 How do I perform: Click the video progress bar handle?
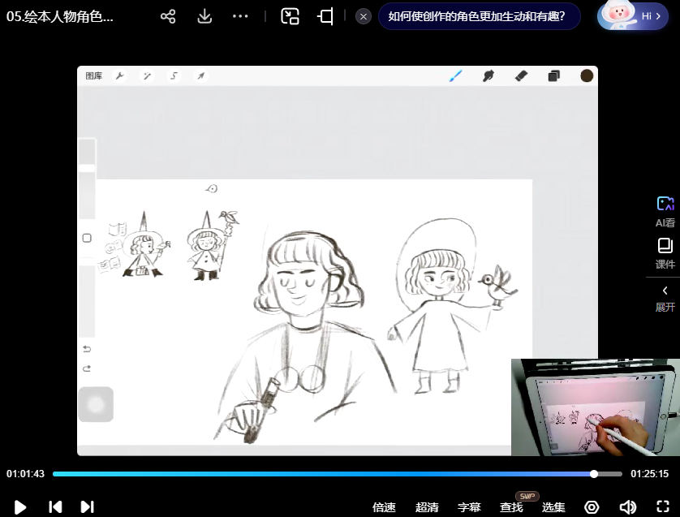(594, 474)
